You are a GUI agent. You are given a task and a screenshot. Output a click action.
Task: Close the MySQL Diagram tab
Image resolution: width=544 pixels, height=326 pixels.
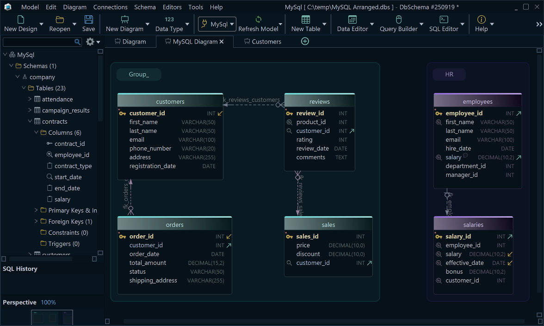click(x=222, y=42)
